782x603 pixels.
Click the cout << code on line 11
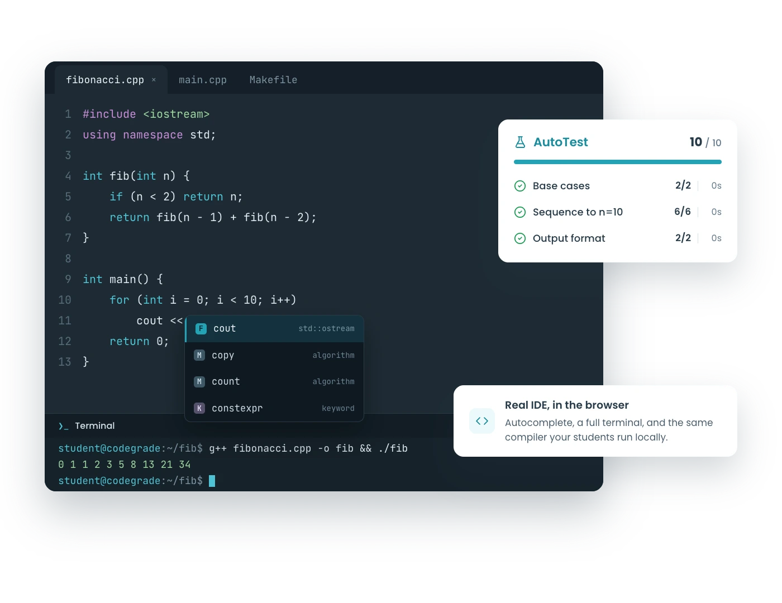pyautogui.click(x=160, y=320)
